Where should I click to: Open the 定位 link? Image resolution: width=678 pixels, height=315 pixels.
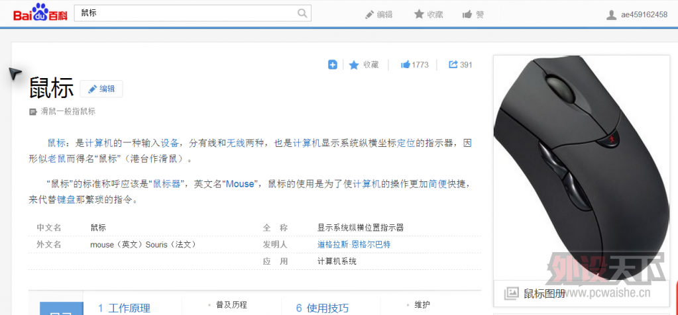pos(406,143)
